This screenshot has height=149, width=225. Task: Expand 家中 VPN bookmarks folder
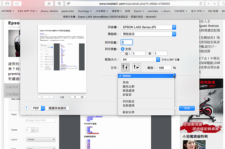[198, 11]
